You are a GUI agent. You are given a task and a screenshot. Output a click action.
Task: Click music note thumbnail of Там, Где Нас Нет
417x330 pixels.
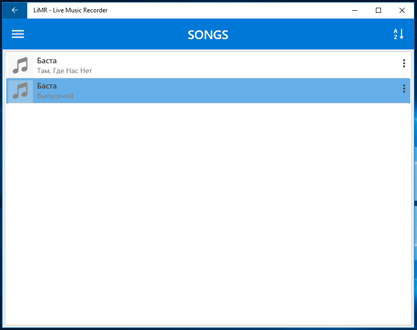tap(21, 65)
